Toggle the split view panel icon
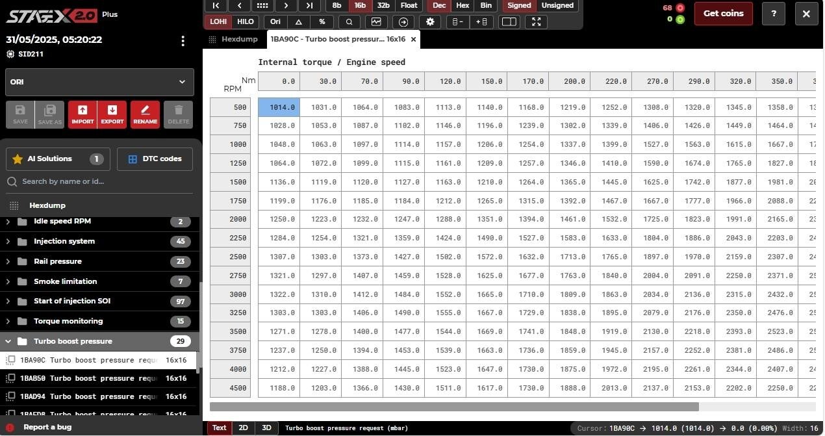The height and width of the screenshot is (436, 825). point(509,21)
